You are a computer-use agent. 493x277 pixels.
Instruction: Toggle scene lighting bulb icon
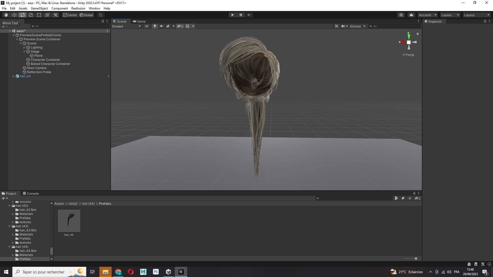point(155,26)
